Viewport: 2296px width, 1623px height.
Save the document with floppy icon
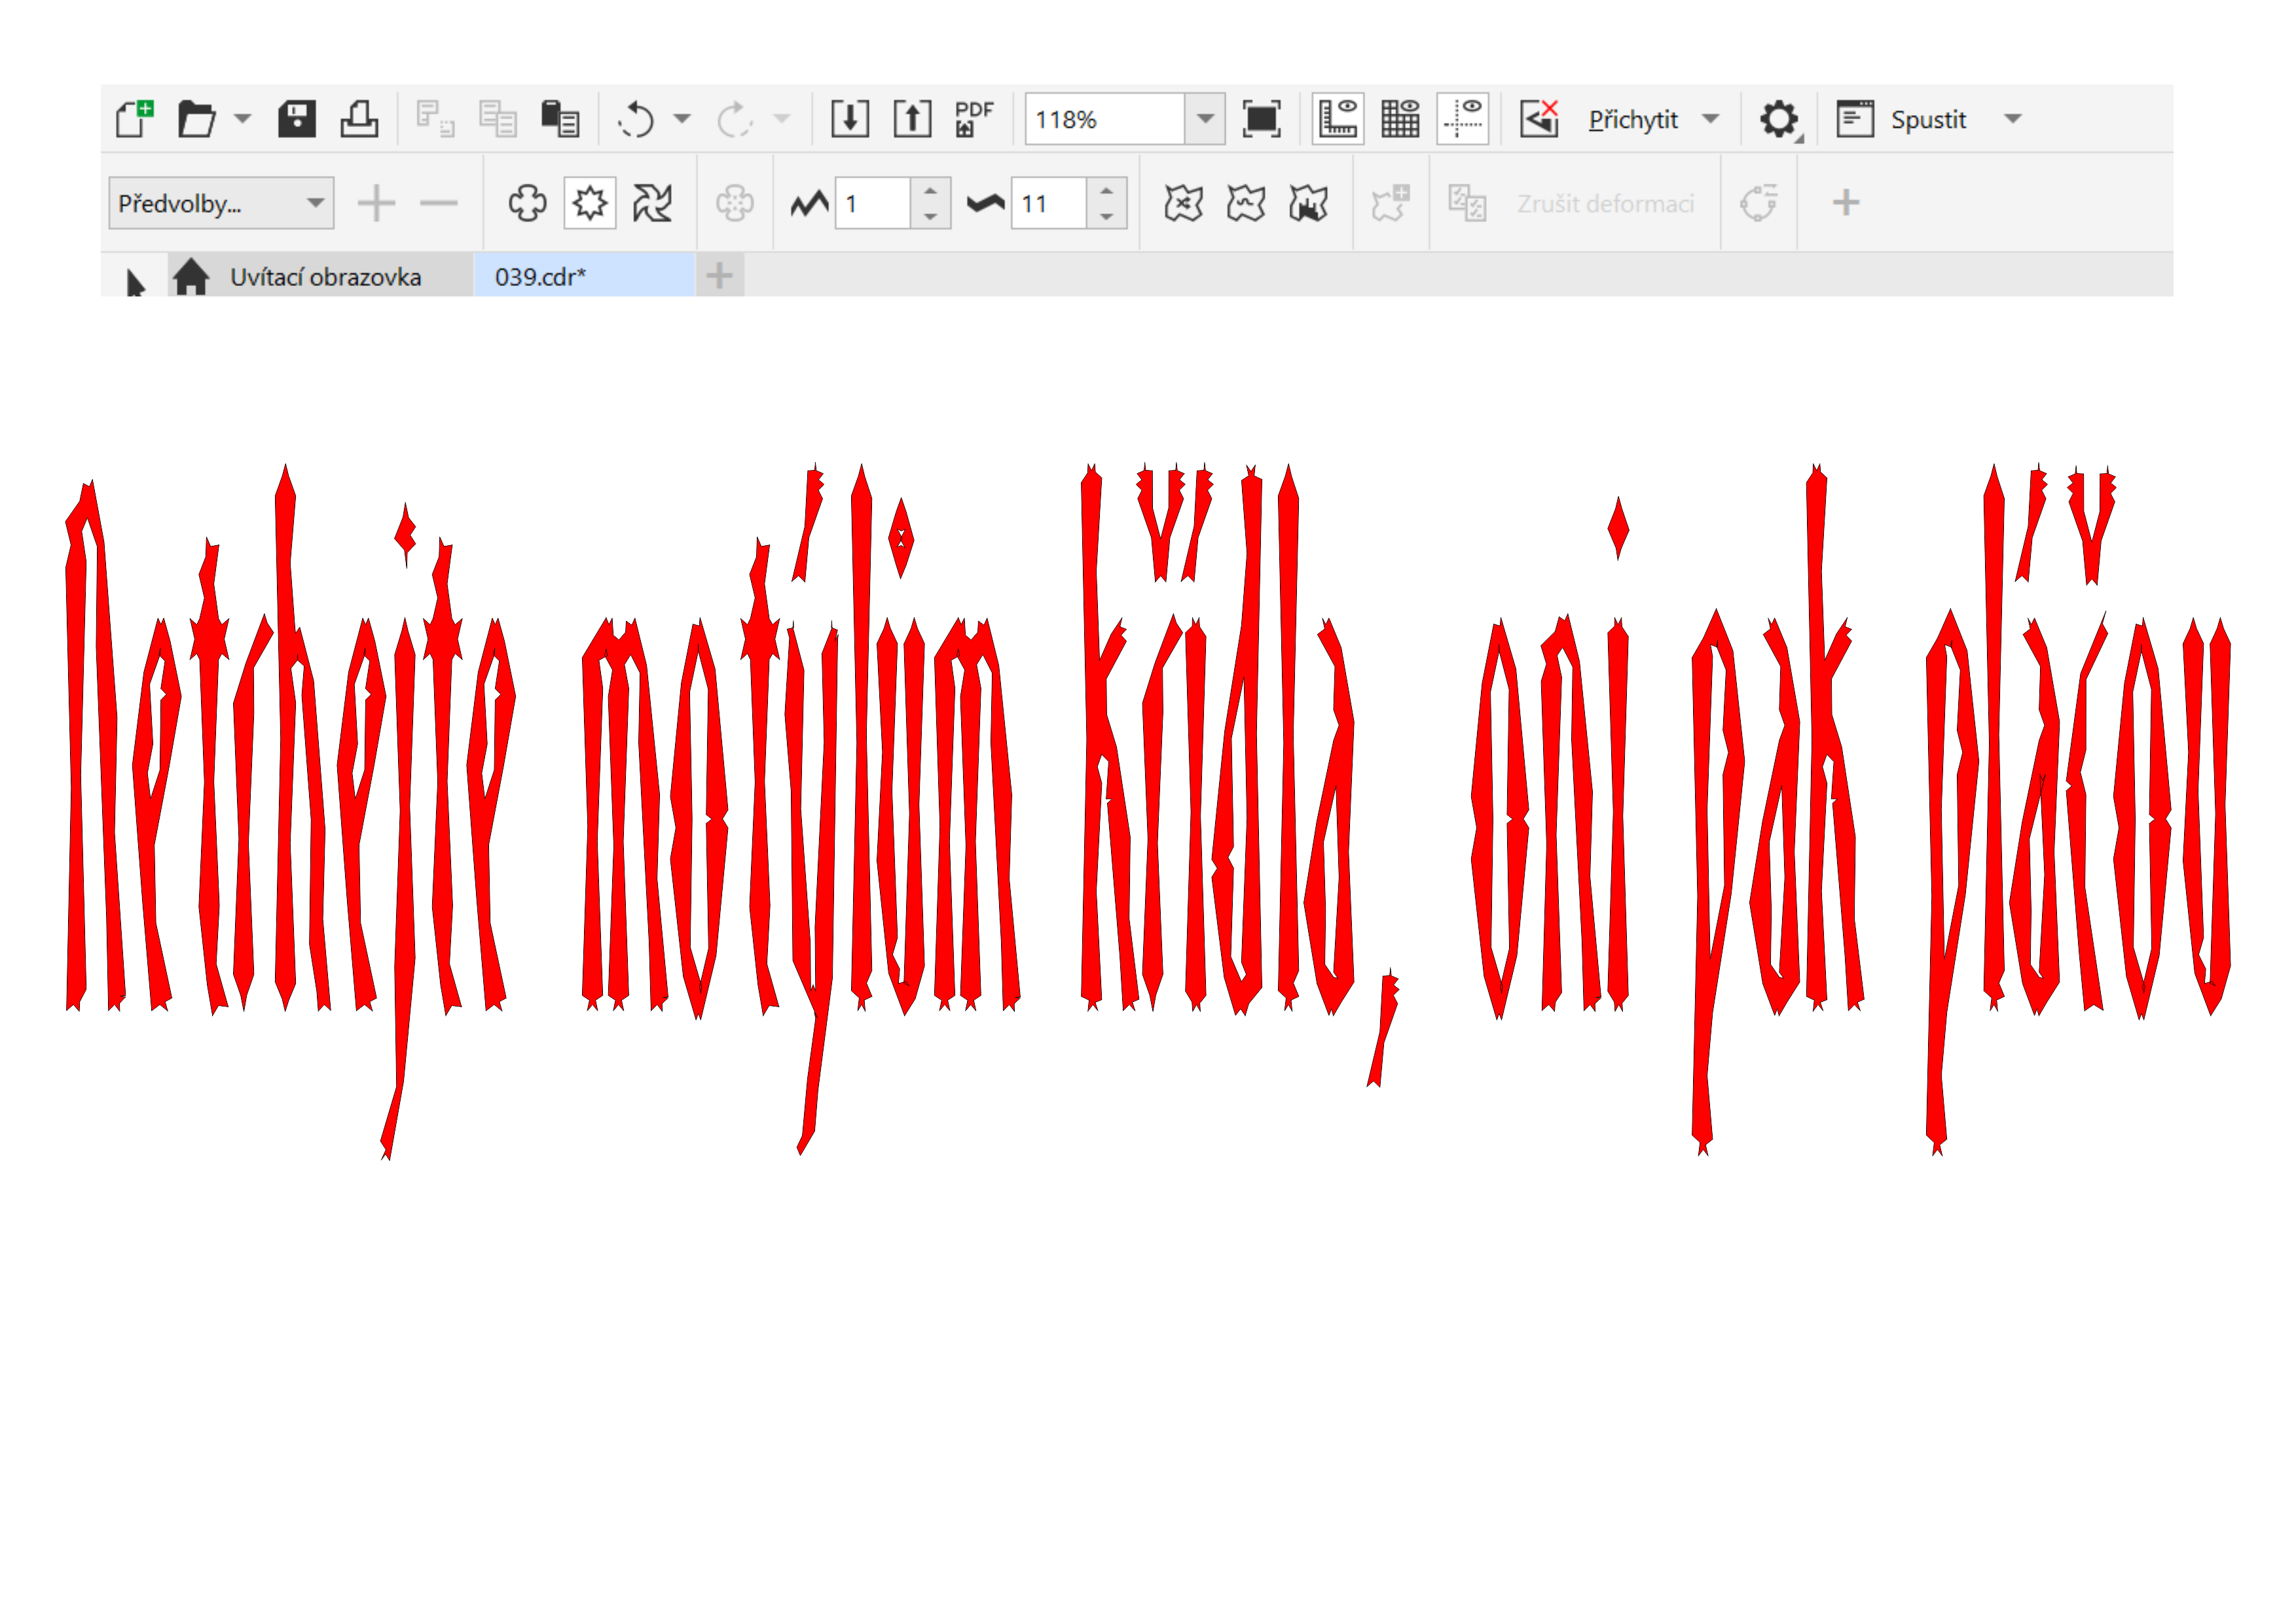(x=296, y=119)
